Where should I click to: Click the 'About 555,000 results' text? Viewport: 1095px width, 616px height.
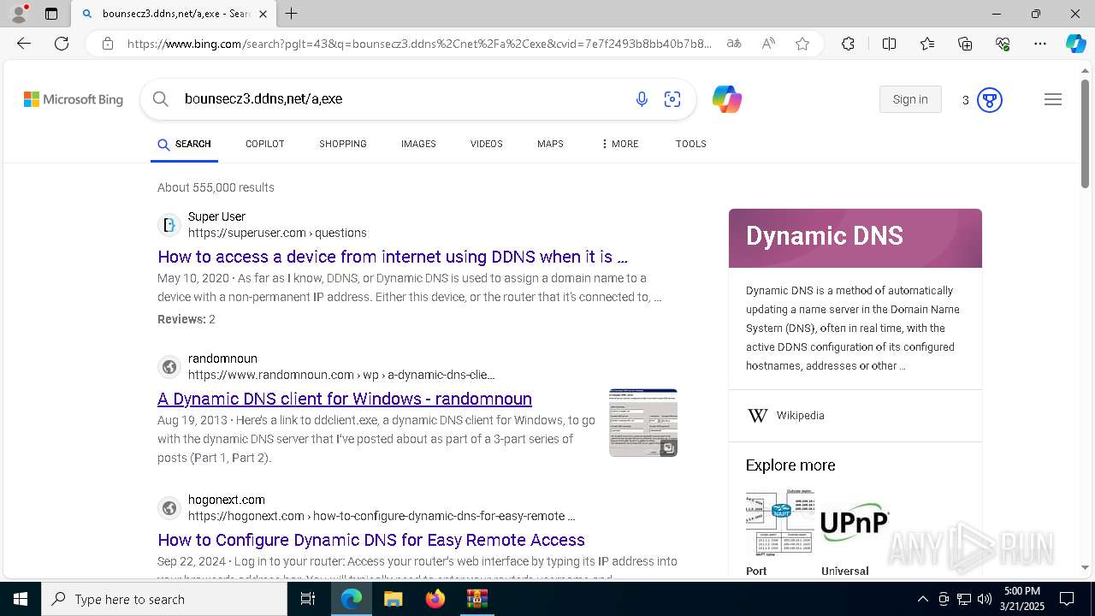(216, 187)
